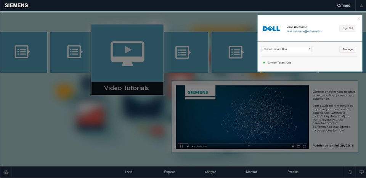This screenshot has width=366, height=178.
Task: Switch video to theater mode
Action: point(299,146)
